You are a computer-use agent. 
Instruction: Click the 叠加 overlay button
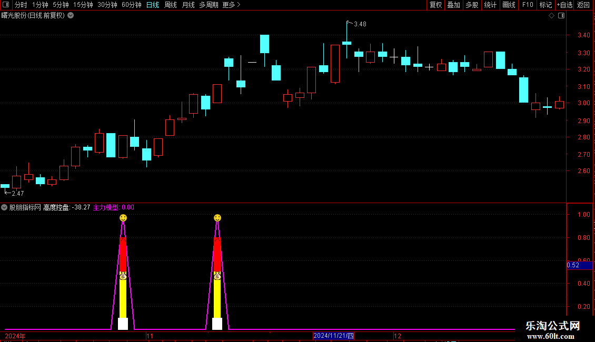pyautogui.click(x=453, y=5)
